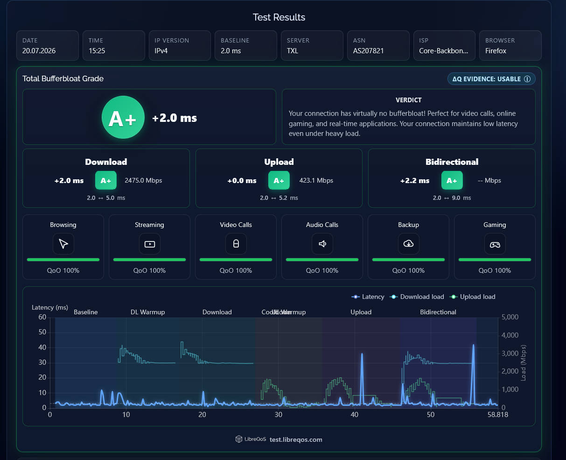This screenshot has width=566, height=460.
Task: Click the Audio Calls speaker icon
Action: [x=322, y=244]
